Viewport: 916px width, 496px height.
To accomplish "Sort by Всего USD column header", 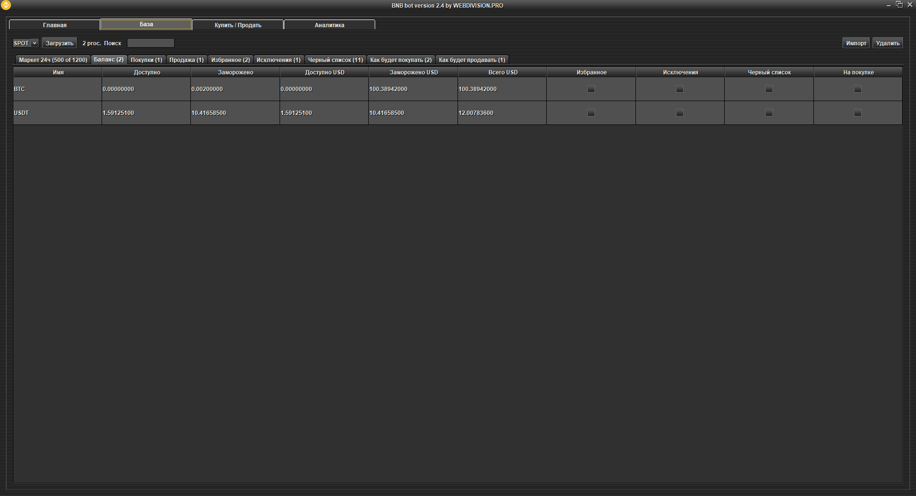I will [x=502, y=72].
